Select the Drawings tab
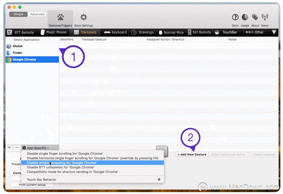The width and height of the screenshot is (283, 194). click(x=142, y=32)
